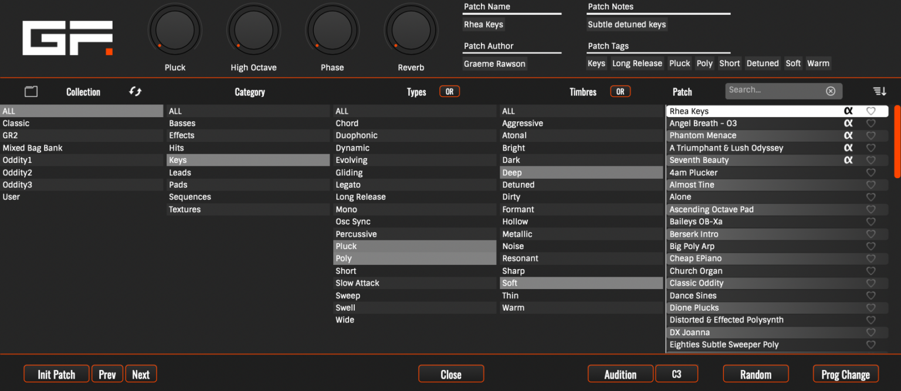Image resolution: width=901 pixels, height=391 pixels.
Task: Toggle OR mode for Timbres filtering
Action: click(x=620, y=91)
